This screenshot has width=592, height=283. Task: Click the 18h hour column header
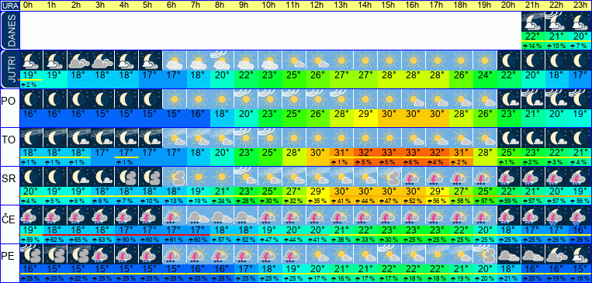pyautogui.click(x=459, y=5)
